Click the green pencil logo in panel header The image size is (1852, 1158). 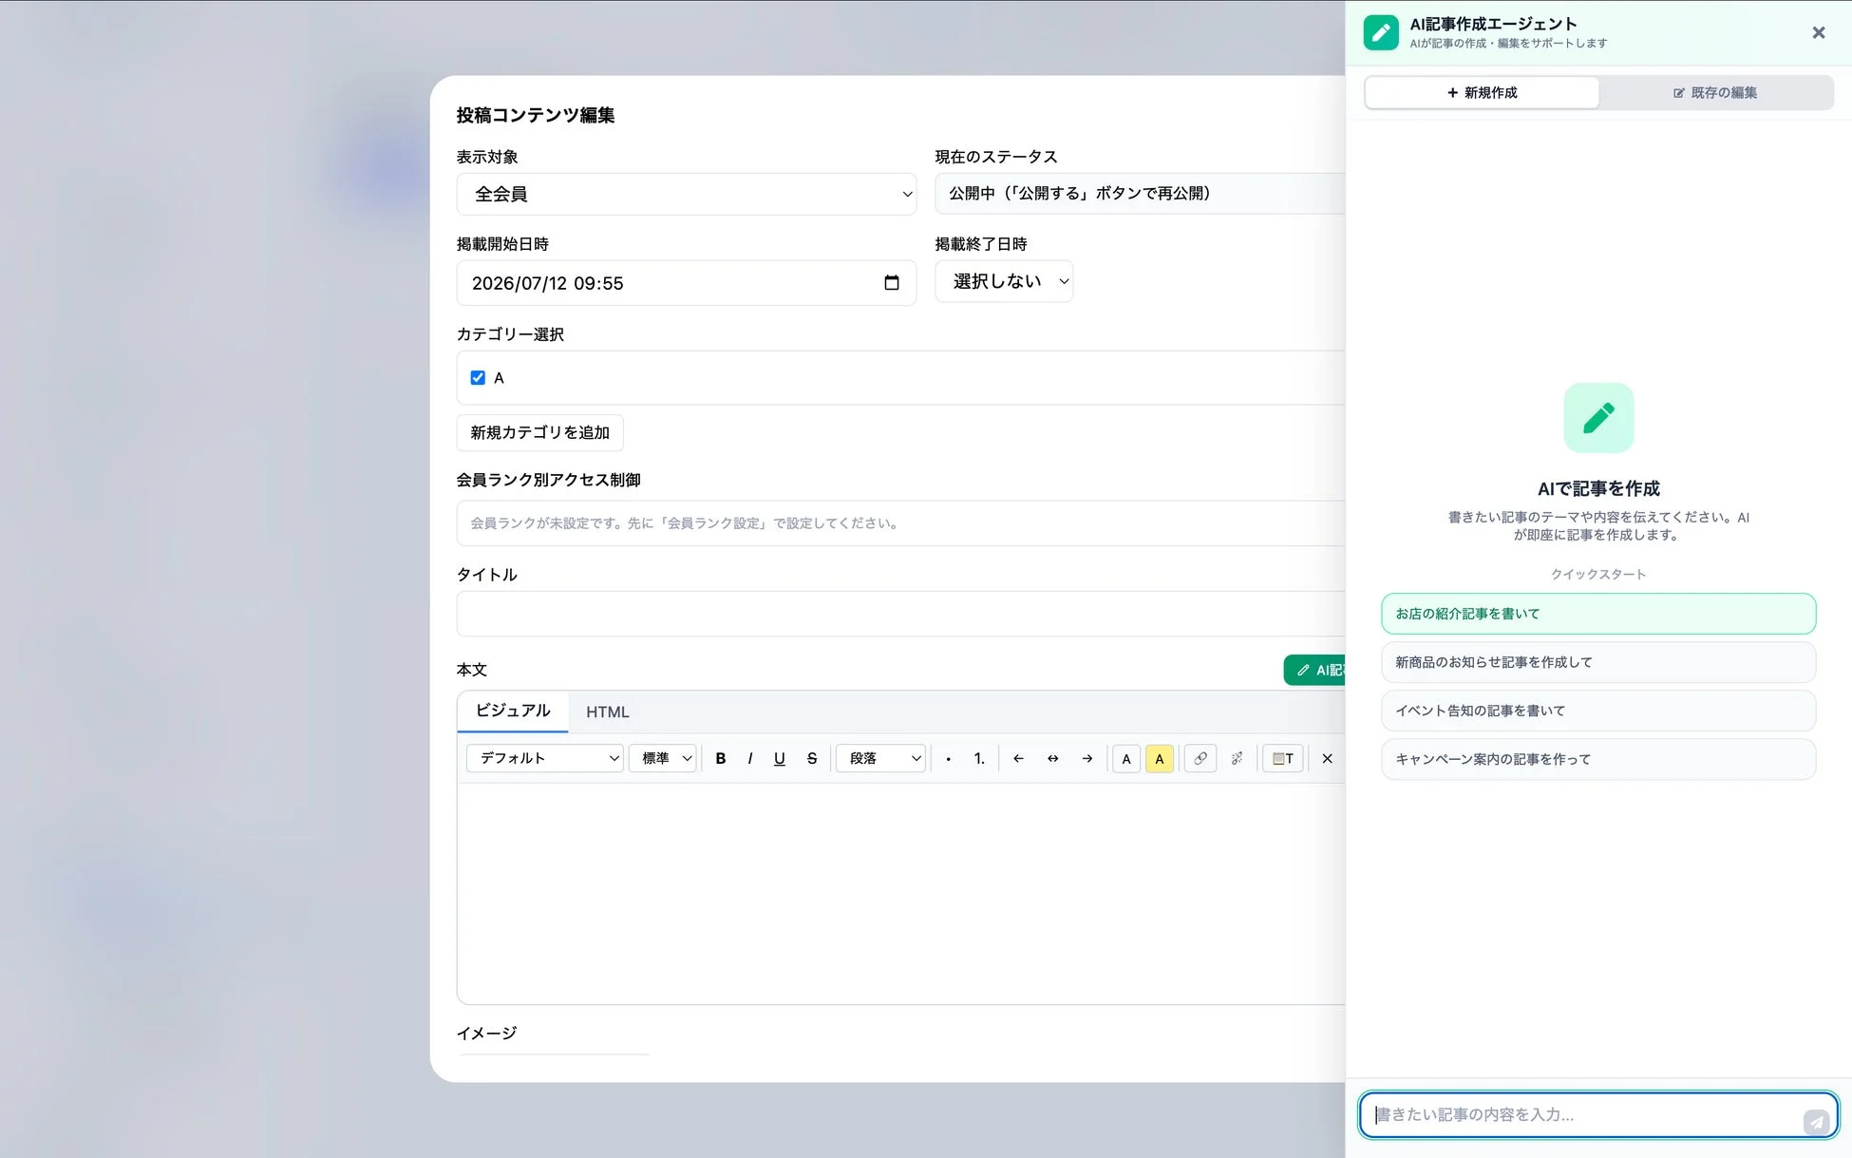tap(1381, 32)
